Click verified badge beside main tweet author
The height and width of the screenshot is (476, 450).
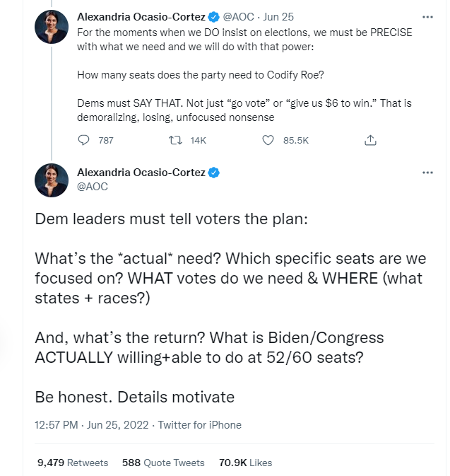pos(212,173)
